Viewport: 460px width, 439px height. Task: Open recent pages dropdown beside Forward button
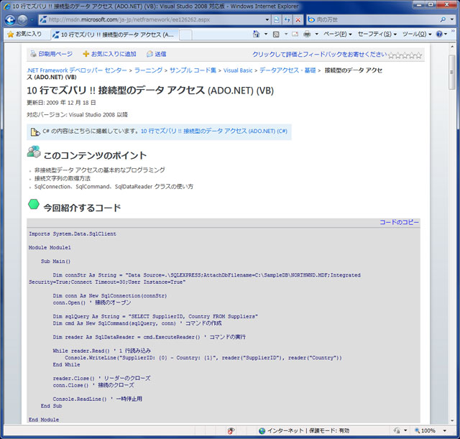tap(32, 20)
